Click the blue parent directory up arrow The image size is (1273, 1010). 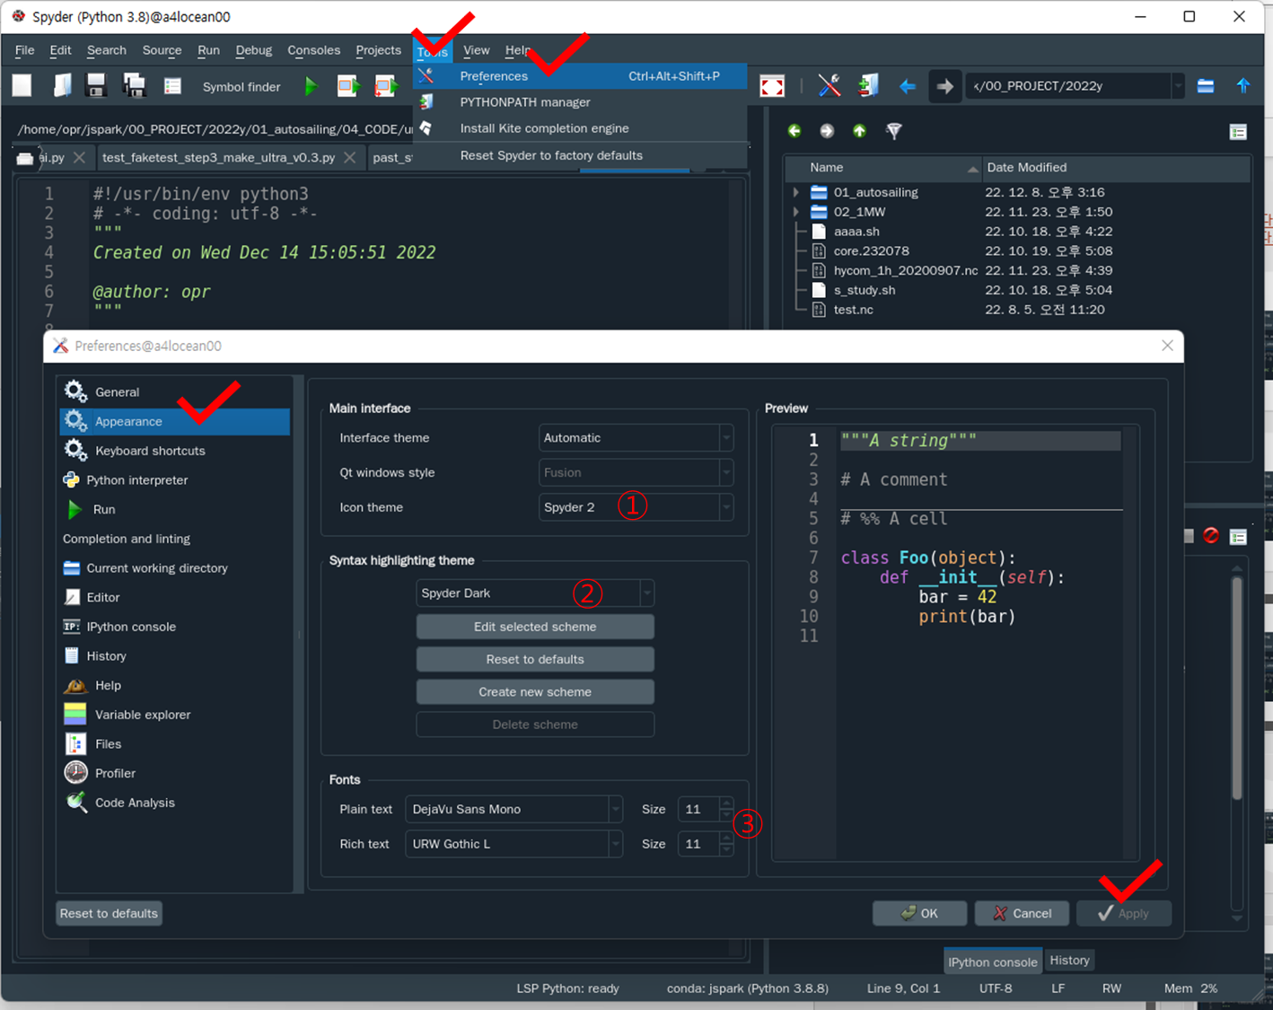click(x=1243, y=86)
